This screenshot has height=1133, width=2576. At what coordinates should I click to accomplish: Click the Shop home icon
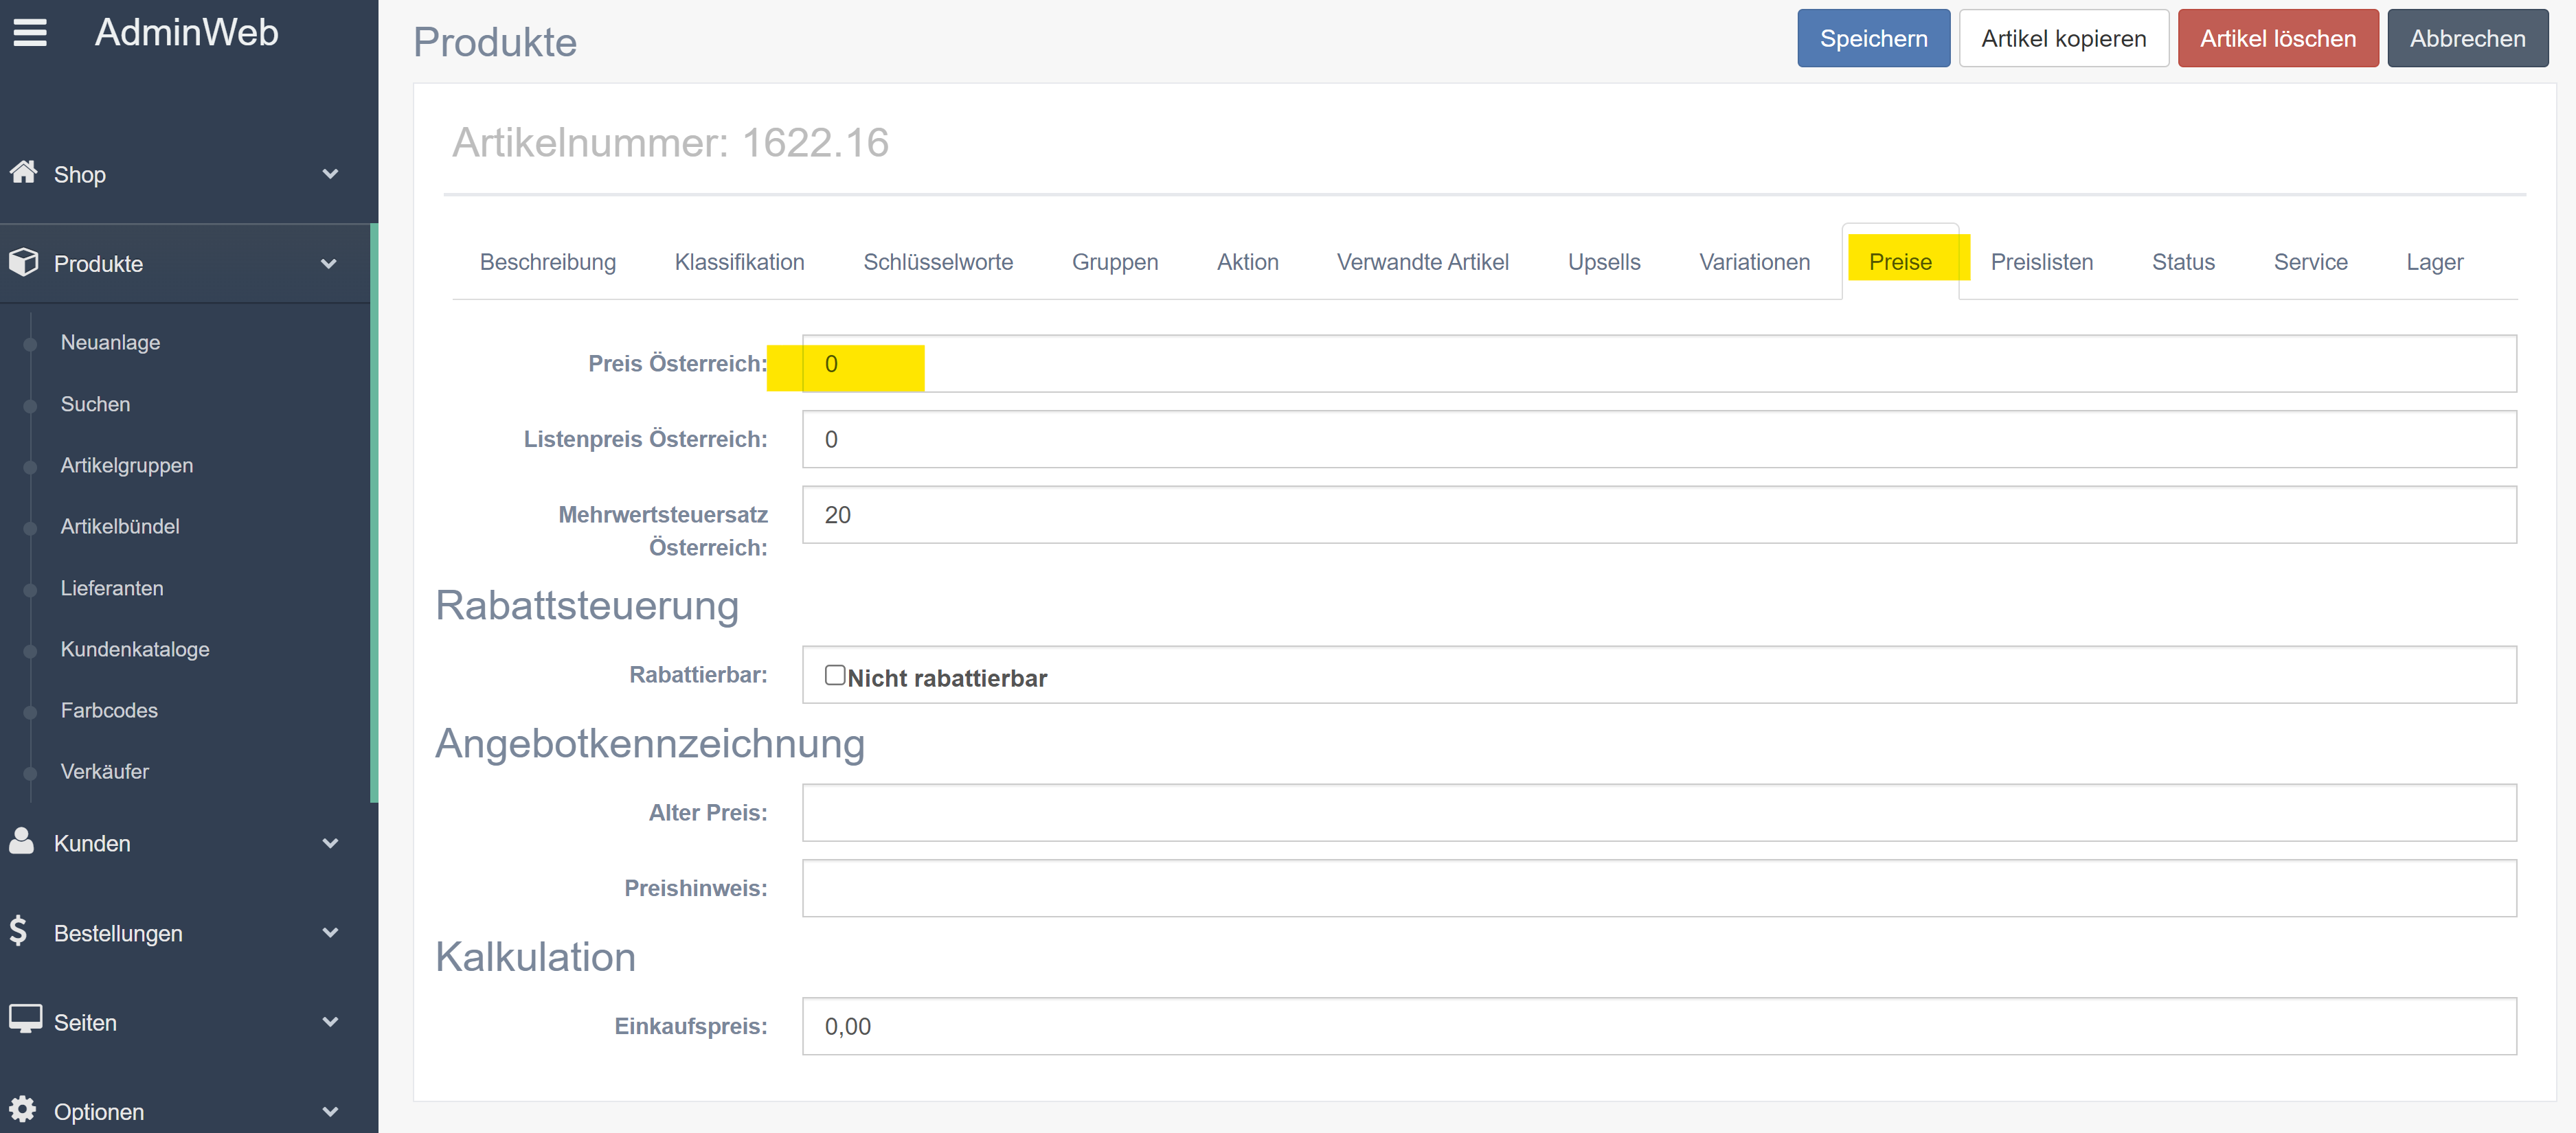24,172
